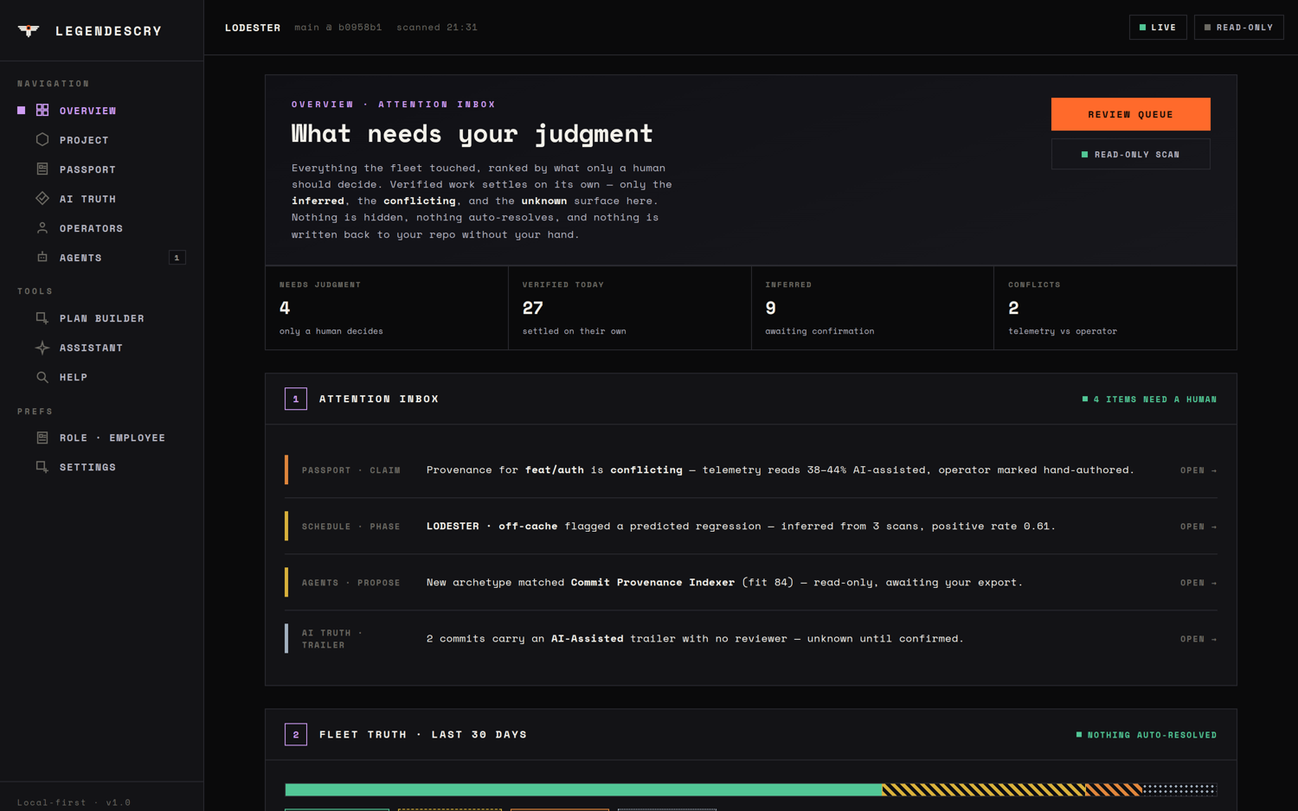Viewport: 1298px width, 811px height.
Task: Open the Agents Propose inbox item
Action: (x=750, y=583)
